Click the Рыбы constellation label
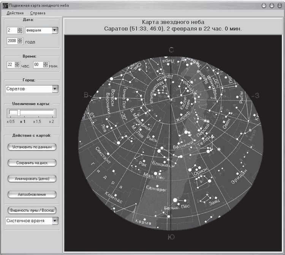Screen dimensions: 285x255 coord(241,98)
